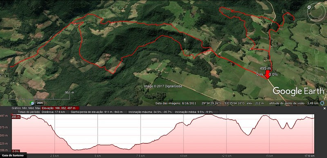
Task: Select the Inclinação máxima stat
Action: coord(150,112)
